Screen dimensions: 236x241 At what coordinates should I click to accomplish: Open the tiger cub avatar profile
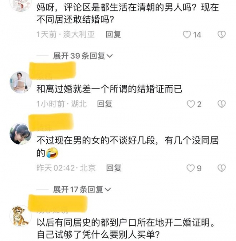pos(20,216)
